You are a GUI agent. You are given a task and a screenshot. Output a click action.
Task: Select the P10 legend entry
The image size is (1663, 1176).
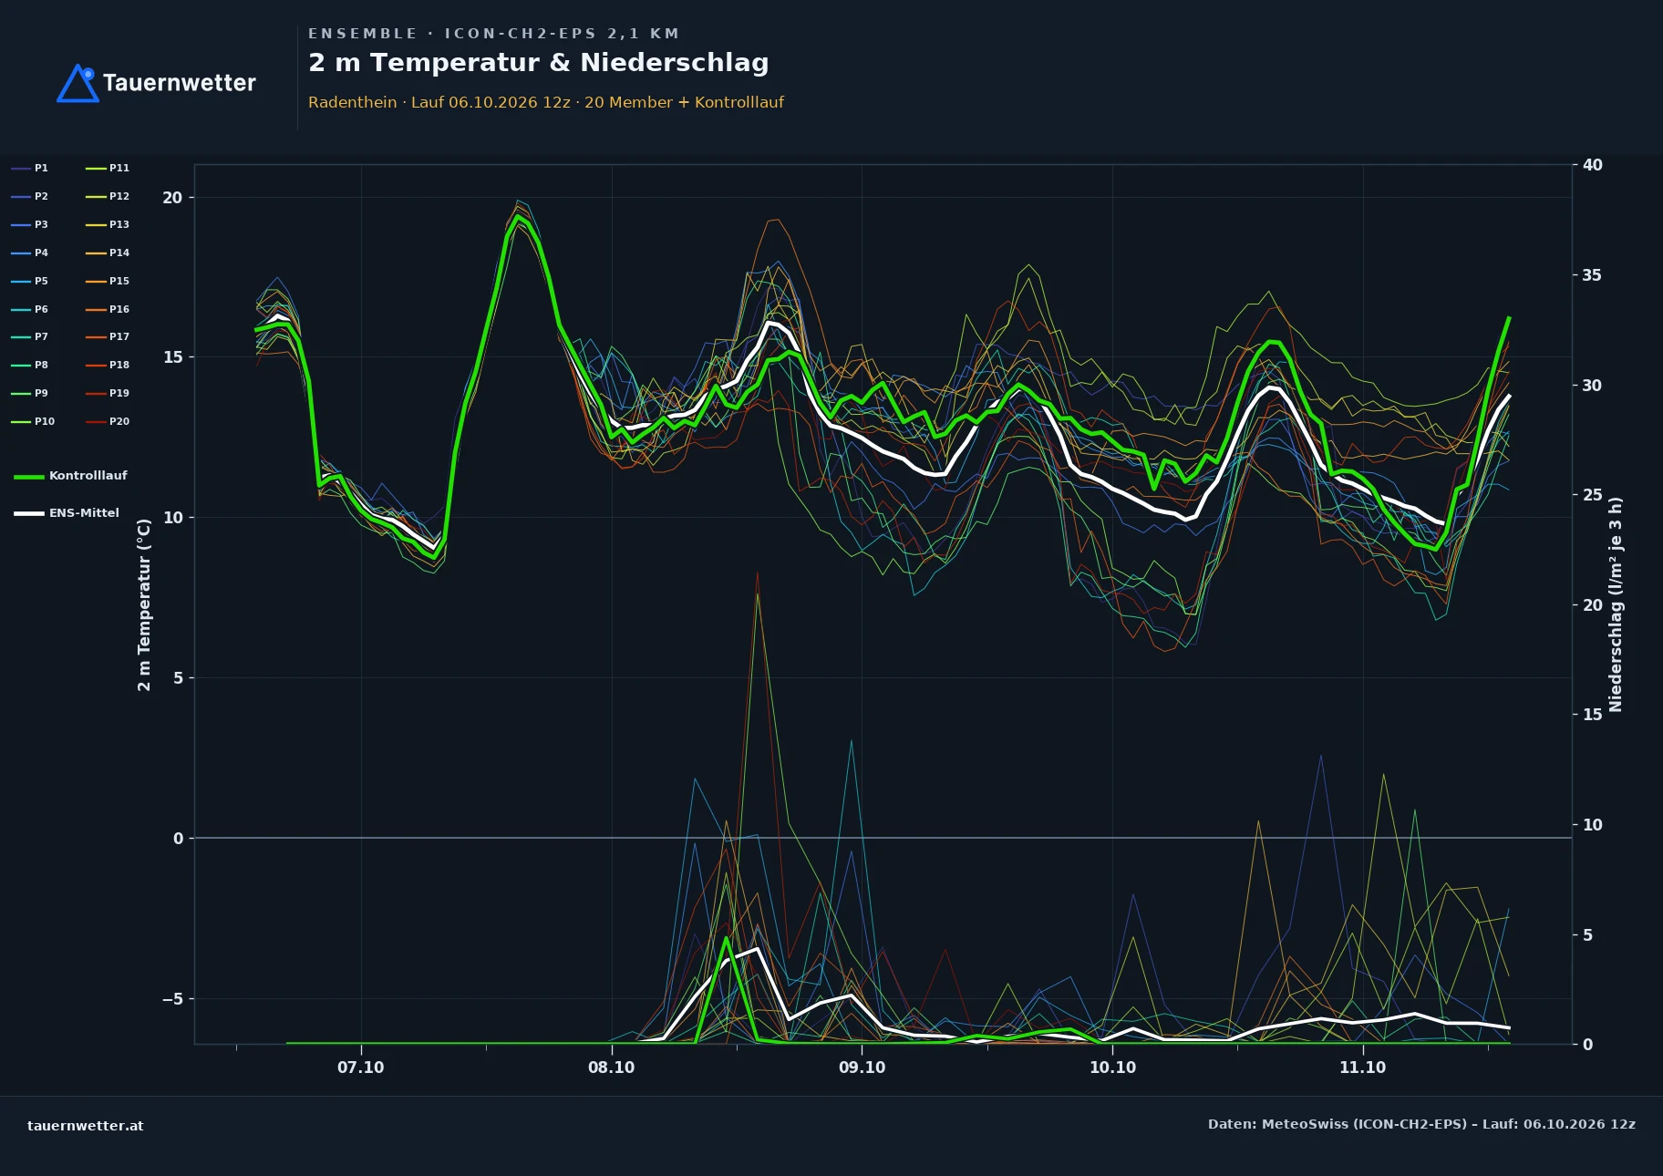[33, 421]
